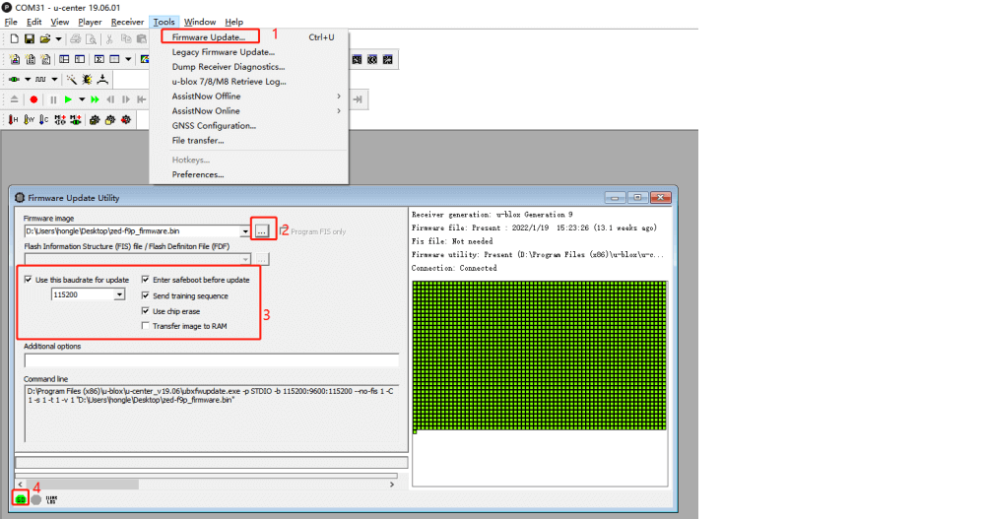Open the 115200 baudrate dropdown

click(119, 293)
